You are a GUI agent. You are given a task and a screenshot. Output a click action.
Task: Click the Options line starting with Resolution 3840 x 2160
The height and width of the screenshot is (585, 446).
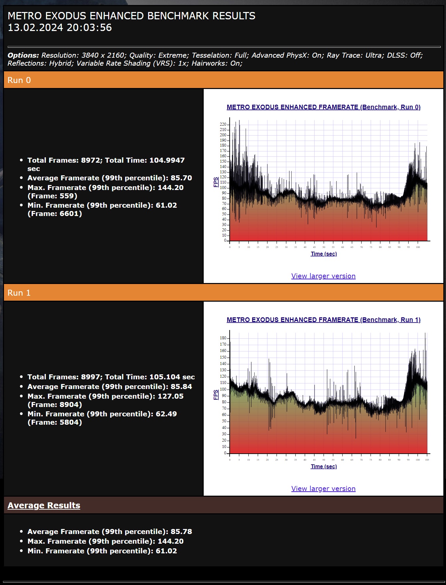tap(215, 55)
